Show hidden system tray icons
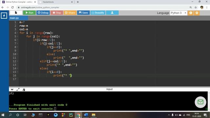Viewport: 210px width, 118px height. [169, 115]
